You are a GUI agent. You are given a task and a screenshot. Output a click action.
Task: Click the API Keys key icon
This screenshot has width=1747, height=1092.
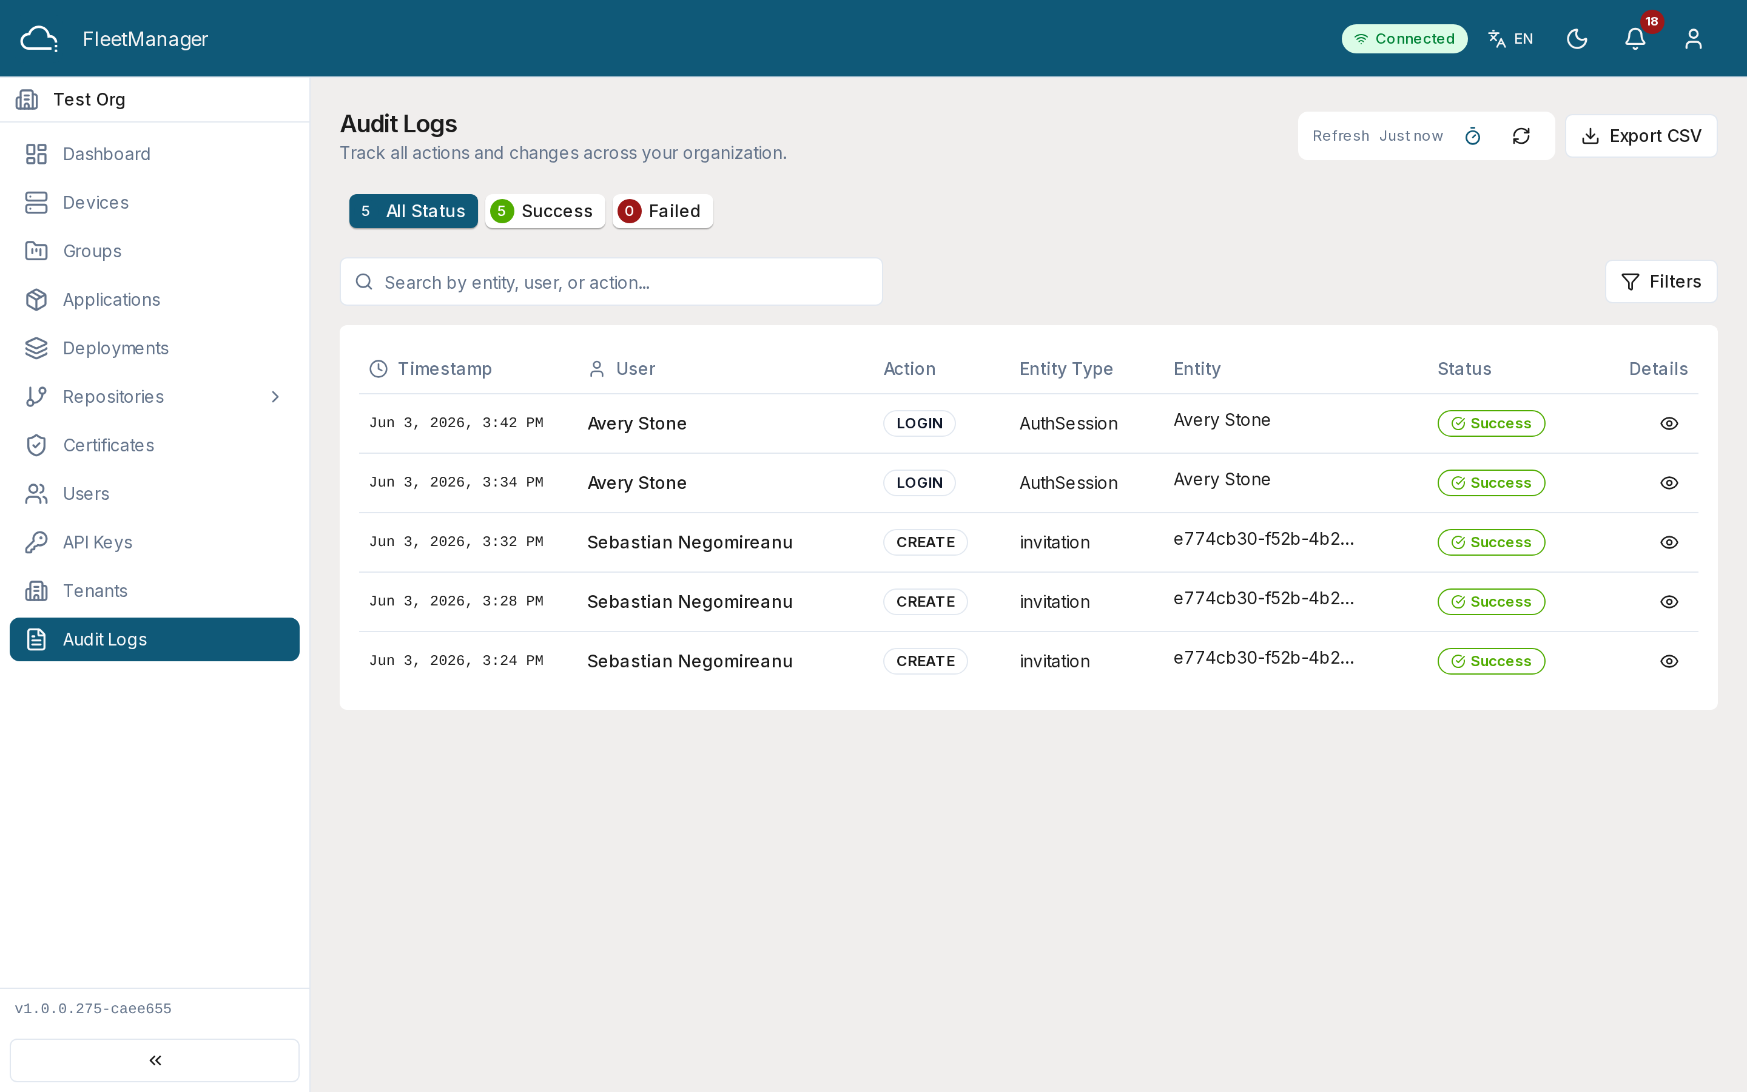click(36, 542)
